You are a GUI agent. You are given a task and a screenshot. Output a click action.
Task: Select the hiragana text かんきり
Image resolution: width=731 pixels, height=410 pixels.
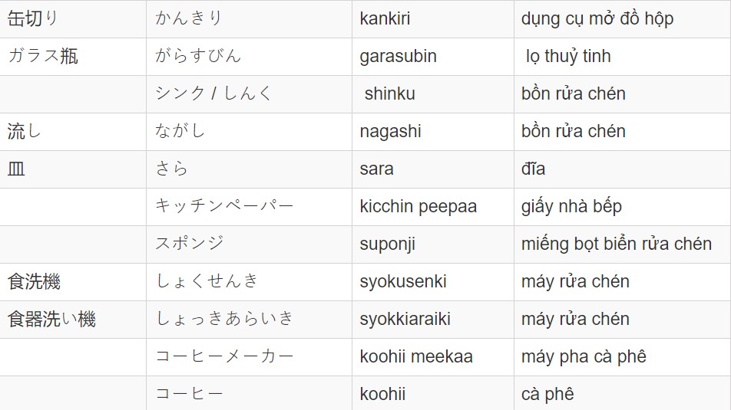click(x=188, y=18)
